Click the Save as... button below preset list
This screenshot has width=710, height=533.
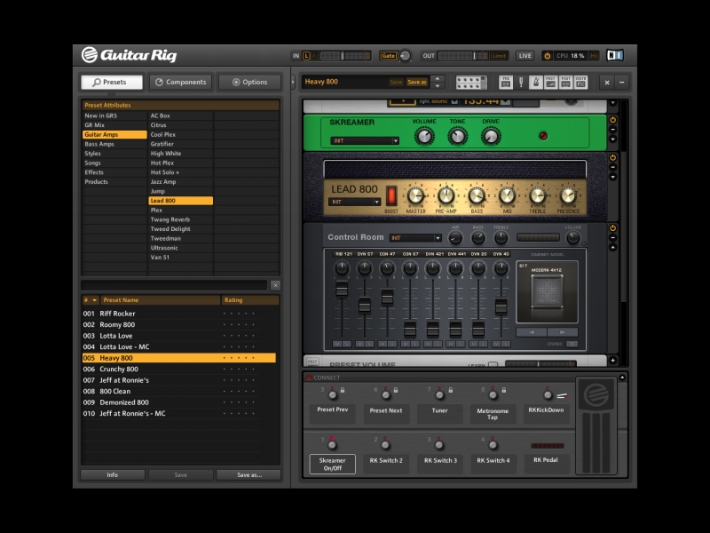coord(248,474)
